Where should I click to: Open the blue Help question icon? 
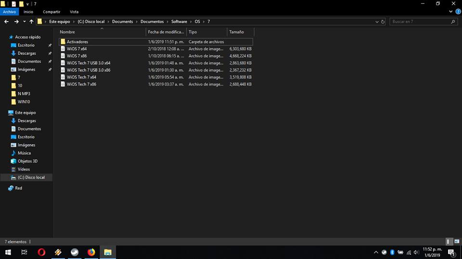pyautogui.click(x=458, y=12)
